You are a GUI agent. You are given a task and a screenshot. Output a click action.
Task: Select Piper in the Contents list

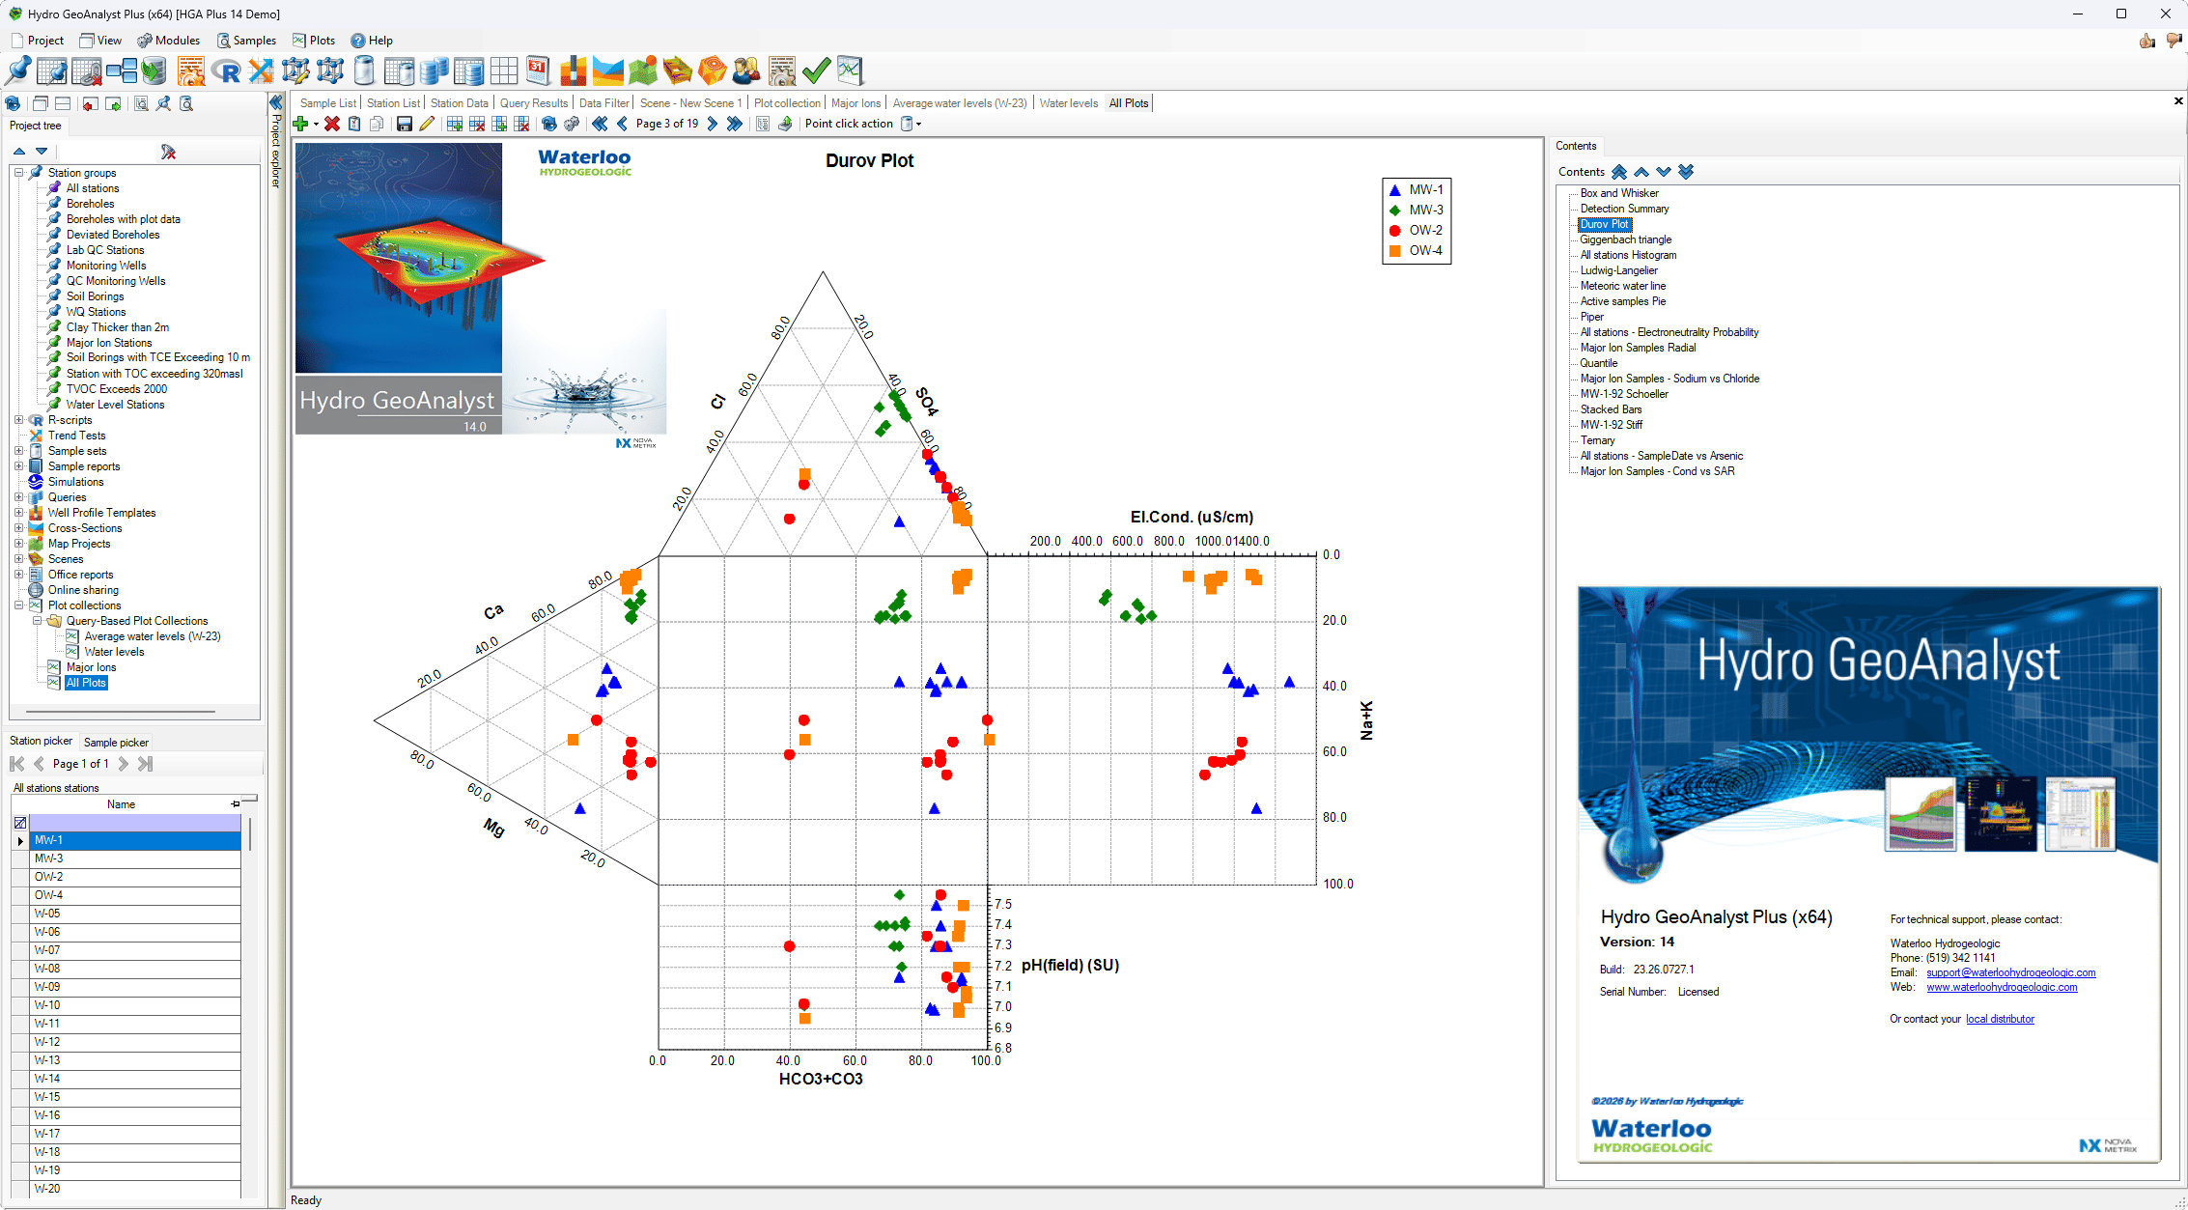pyautogui.click(x=1591, y=317)
